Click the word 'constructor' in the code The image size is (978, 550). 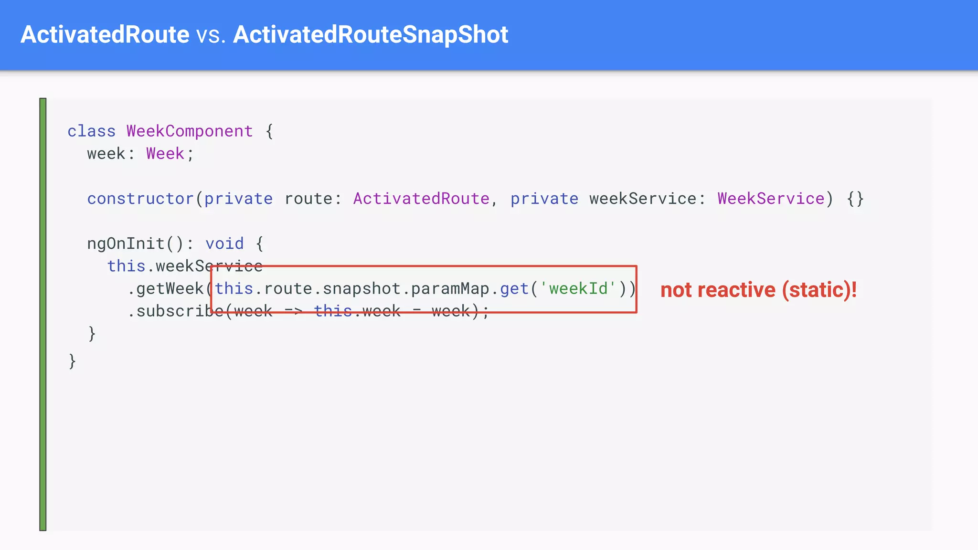(140, 199)
